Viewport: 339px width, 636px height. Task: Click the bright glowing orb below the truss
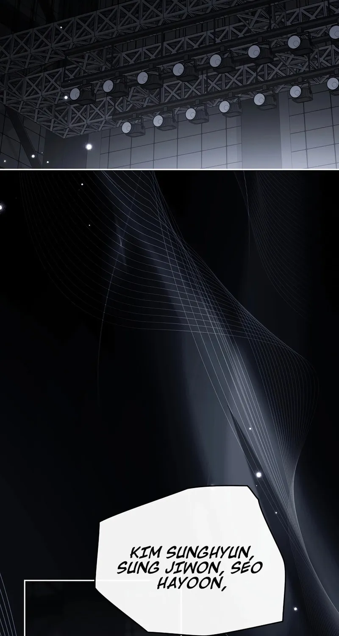89,147
